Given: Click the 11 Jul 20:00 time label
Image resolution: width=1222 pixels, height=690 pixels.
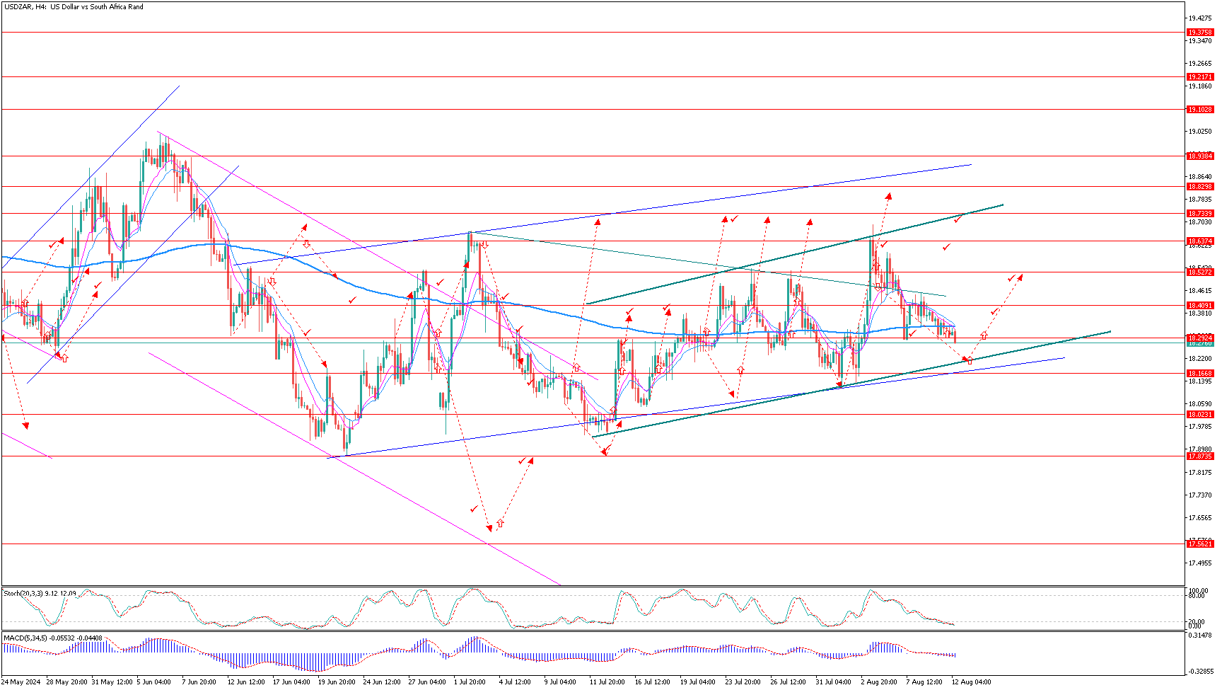Looking at the screenshot, I should coord(607,682).
